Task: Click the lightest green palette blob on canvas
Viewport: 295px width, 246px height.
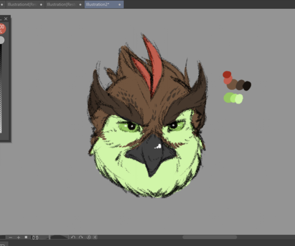Action: coord(239,99)
